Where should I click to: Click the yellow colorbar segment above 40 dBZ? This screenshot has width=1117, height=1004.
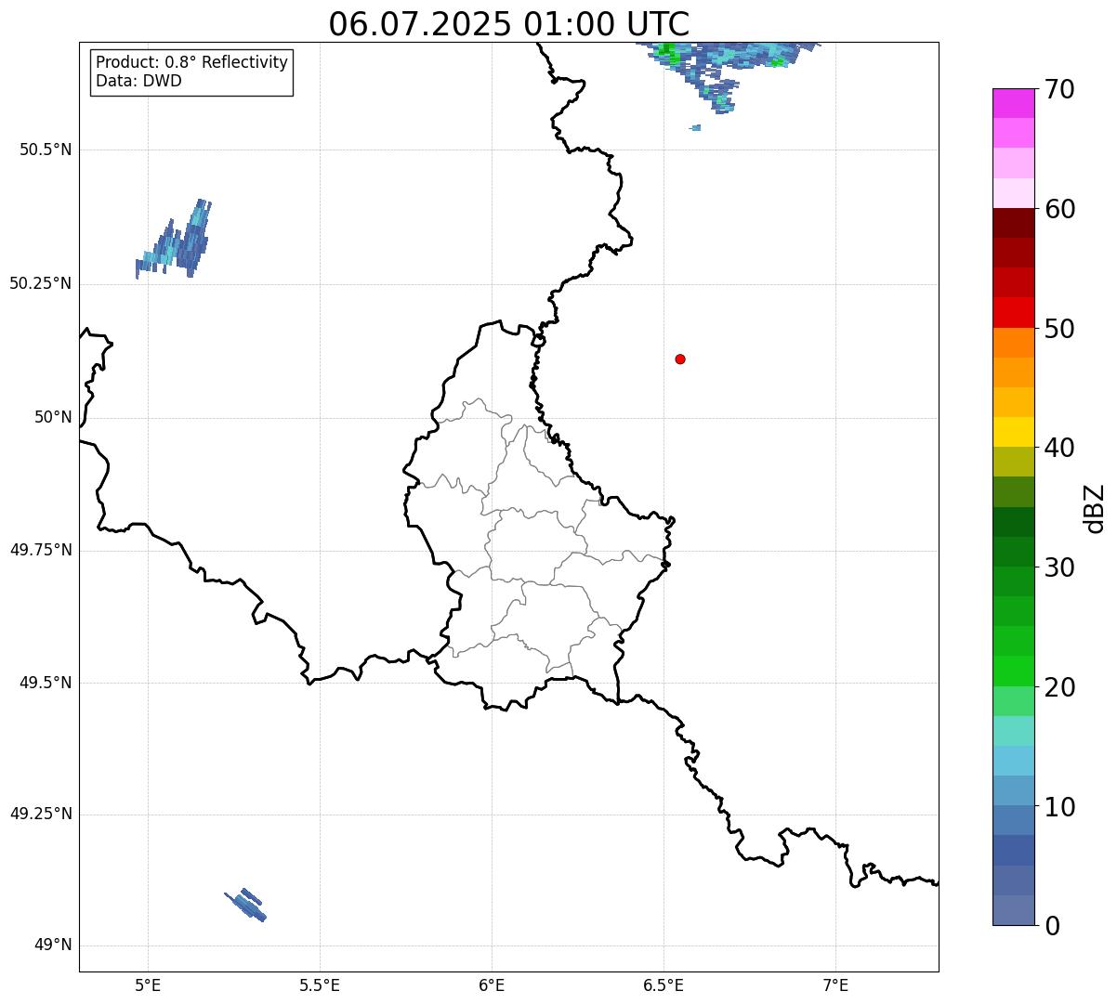(x=1013, y=432)
